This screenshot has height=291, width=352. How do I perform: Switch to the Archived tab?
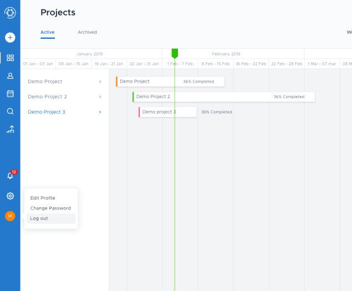tap(87, 32)
